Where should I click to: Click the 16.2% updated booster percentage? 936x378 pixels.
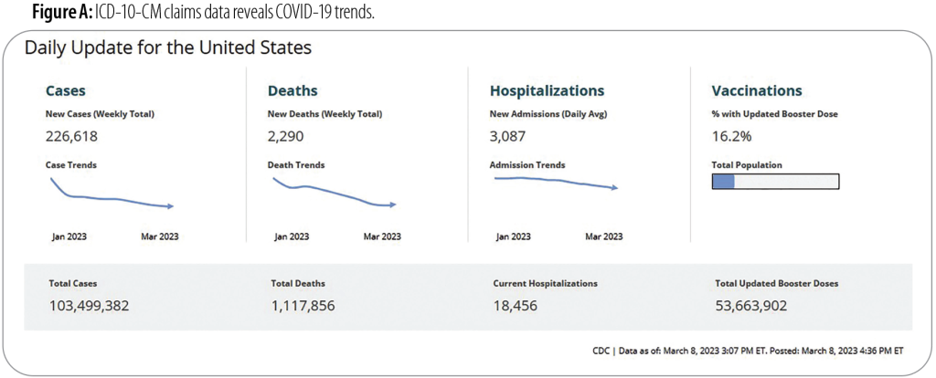[731, 137]
